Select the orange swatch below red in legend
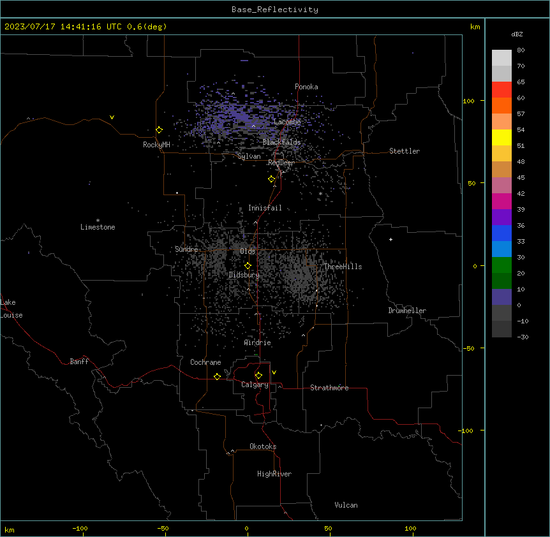 coord(502,105)
